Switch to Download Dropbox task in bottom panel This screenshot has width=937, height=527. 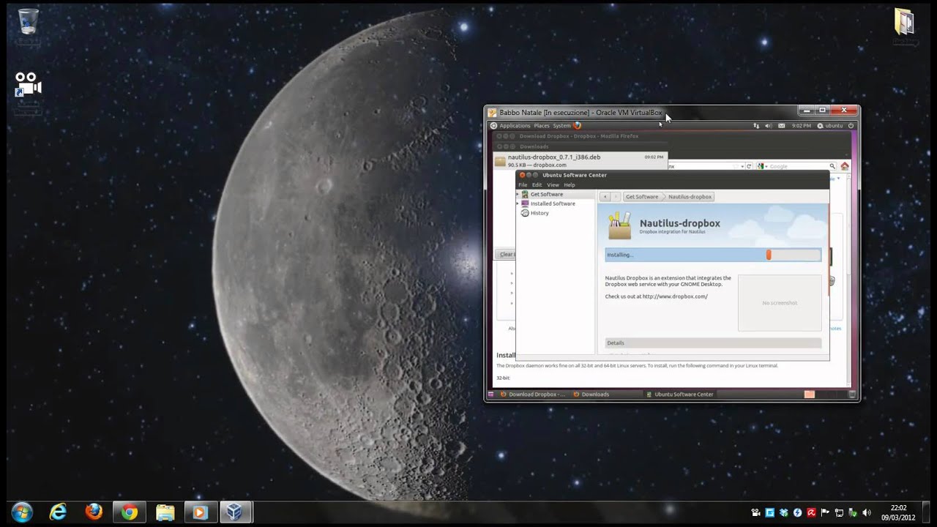tap(533, 395)
